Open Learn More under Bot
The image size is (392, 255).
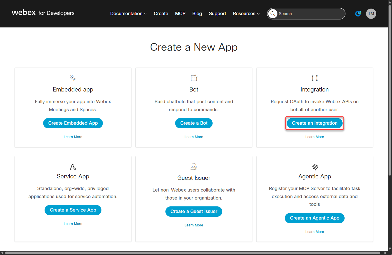click(x=194, y=137)
